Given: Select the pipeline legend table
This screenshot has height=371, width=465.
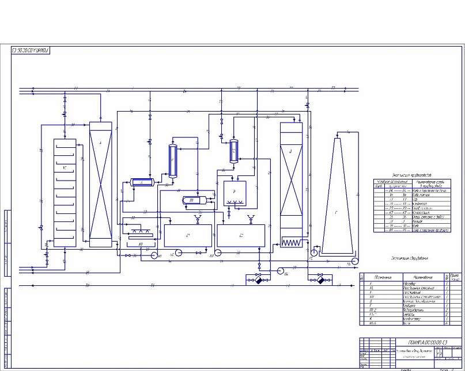Looking at the screenshot, I should pos(412,205).
